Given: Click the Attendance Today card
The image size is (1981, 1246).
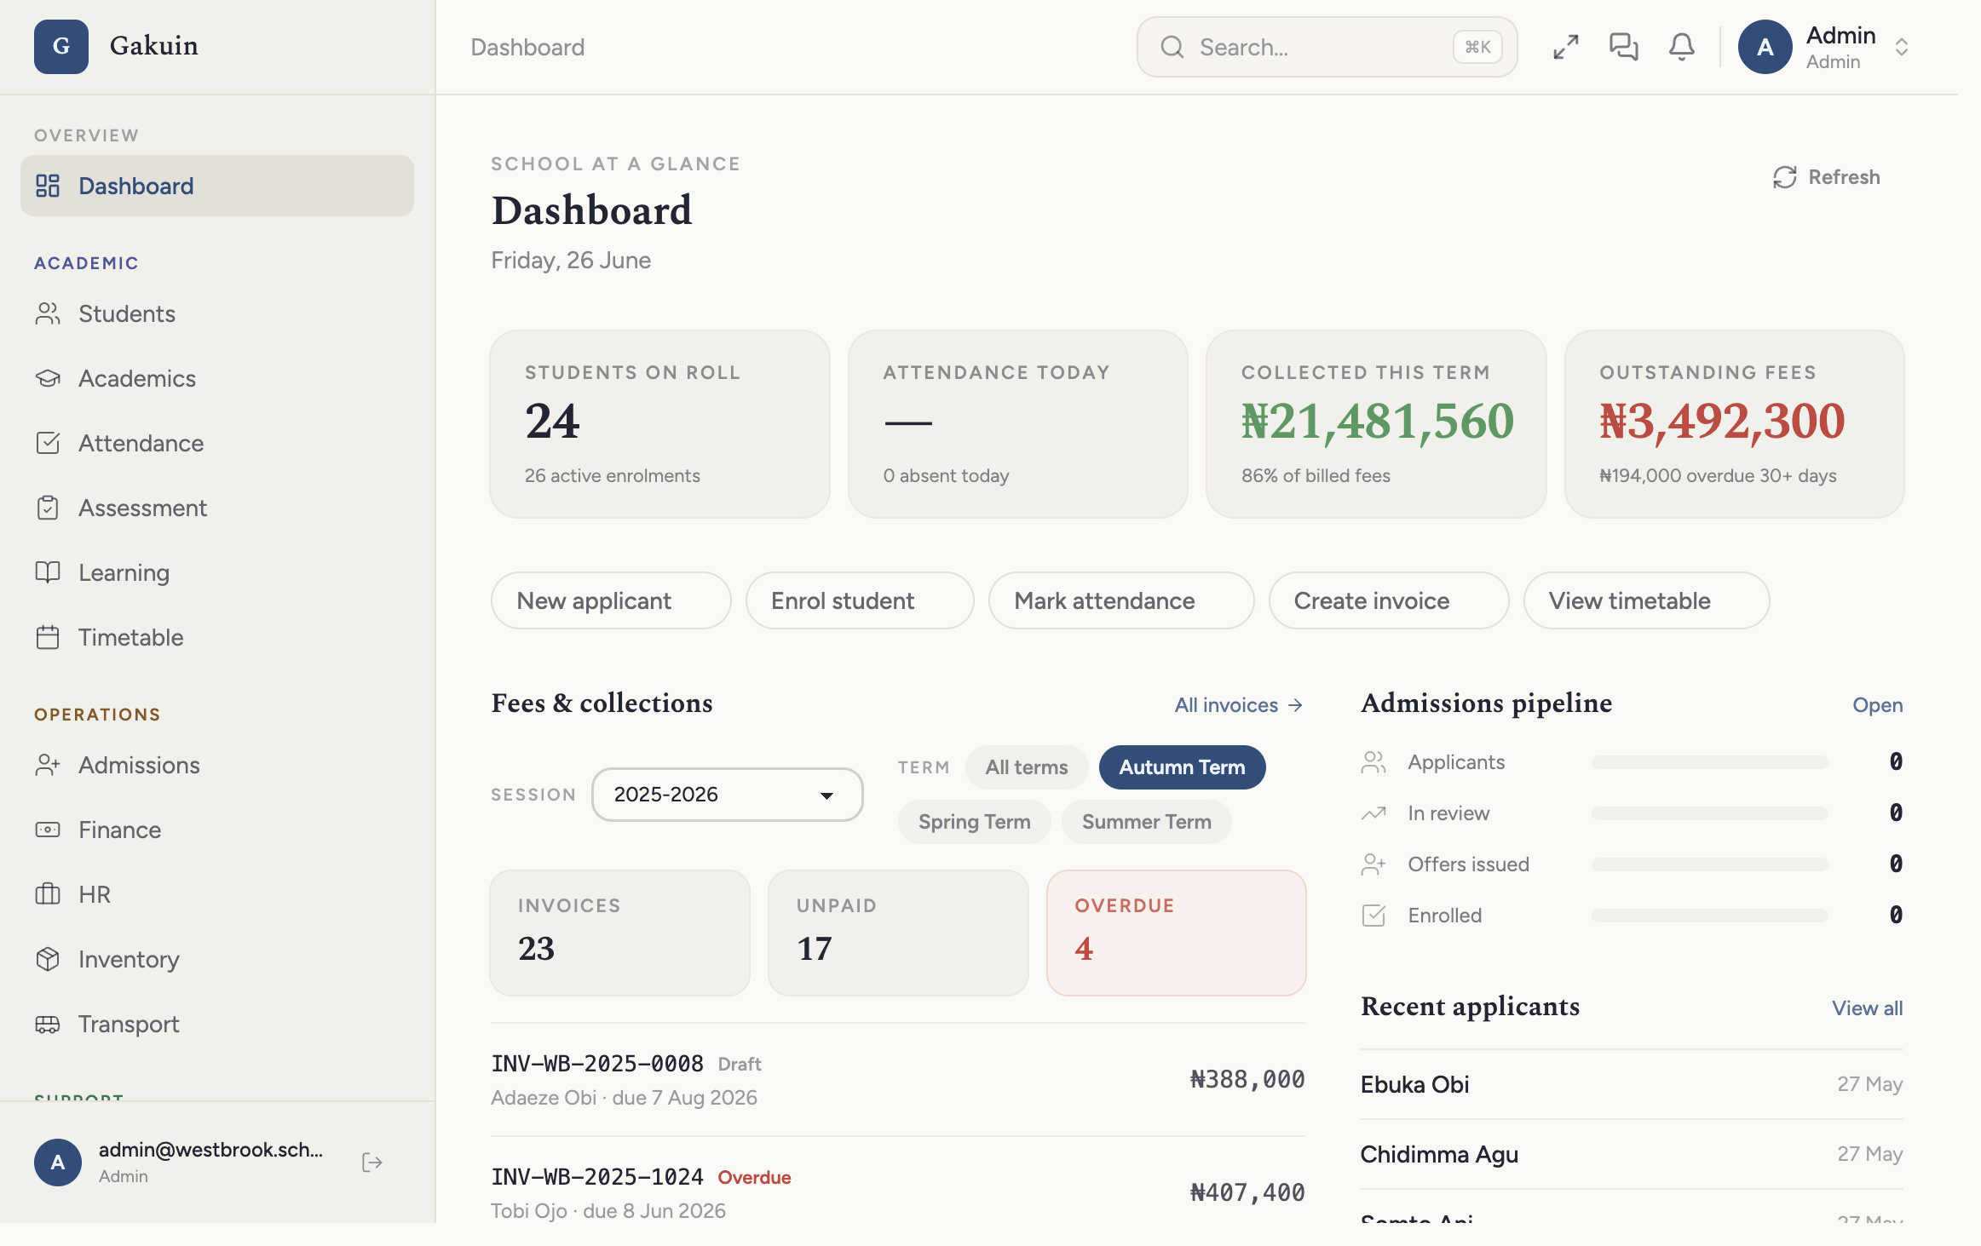Looking at the screenshot, I should (1017, 424).
